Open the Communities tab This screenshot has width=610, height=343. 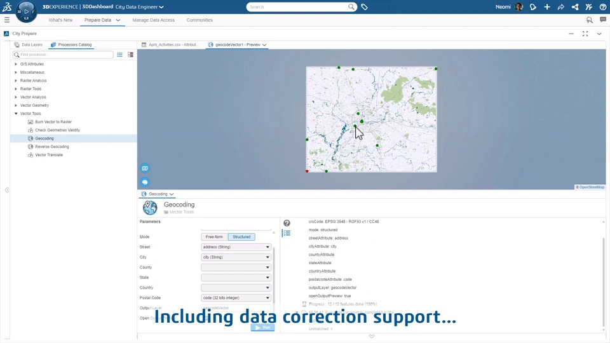200,20
